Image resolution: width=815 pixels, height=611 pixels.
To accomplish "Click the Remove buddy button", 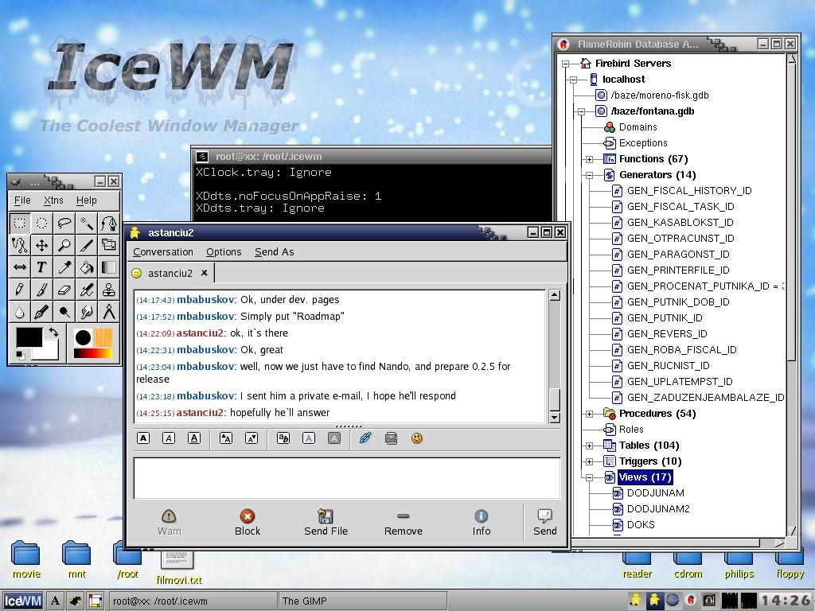I will [x=404, y=523].
